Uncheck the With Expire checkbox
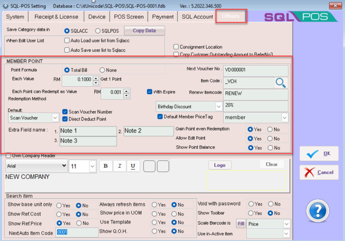Image resolution: width=345 pixels, height=241 pixels. coord(150,92)
